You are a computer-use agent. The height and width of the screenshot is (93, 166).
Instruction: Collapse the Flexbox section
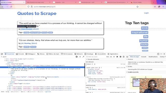pyautogui.click(x=127, y=59)
